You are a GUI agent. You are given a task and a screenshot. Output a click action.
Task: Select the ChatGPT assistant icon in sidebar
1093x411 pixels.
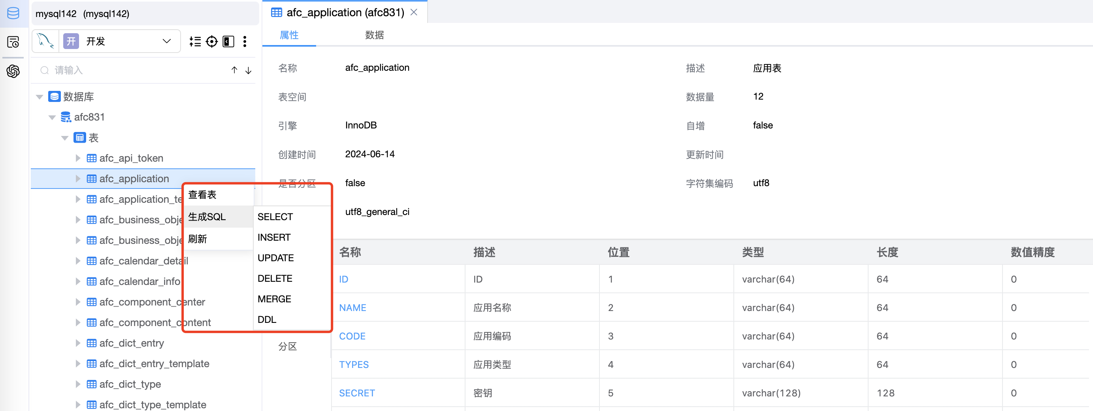[x=13, y=72]
